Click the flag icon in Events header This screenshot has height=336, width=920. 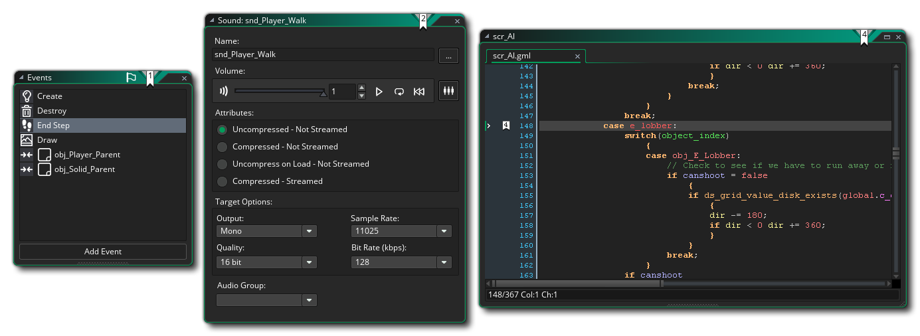coord(132,78)
